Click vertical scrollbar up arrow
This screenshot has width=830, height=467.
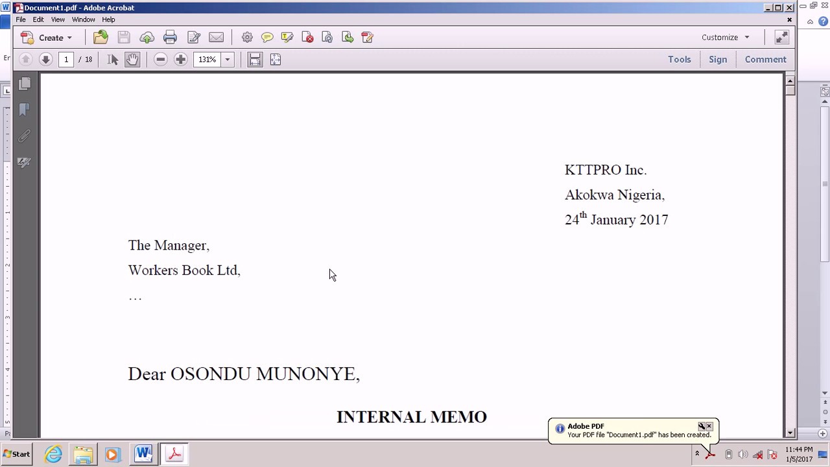click(790, 81)
